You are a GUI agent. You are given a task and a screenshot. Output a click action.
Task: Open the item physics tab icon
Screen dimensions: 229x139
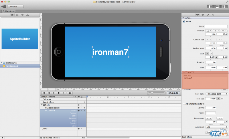[208, 15]
